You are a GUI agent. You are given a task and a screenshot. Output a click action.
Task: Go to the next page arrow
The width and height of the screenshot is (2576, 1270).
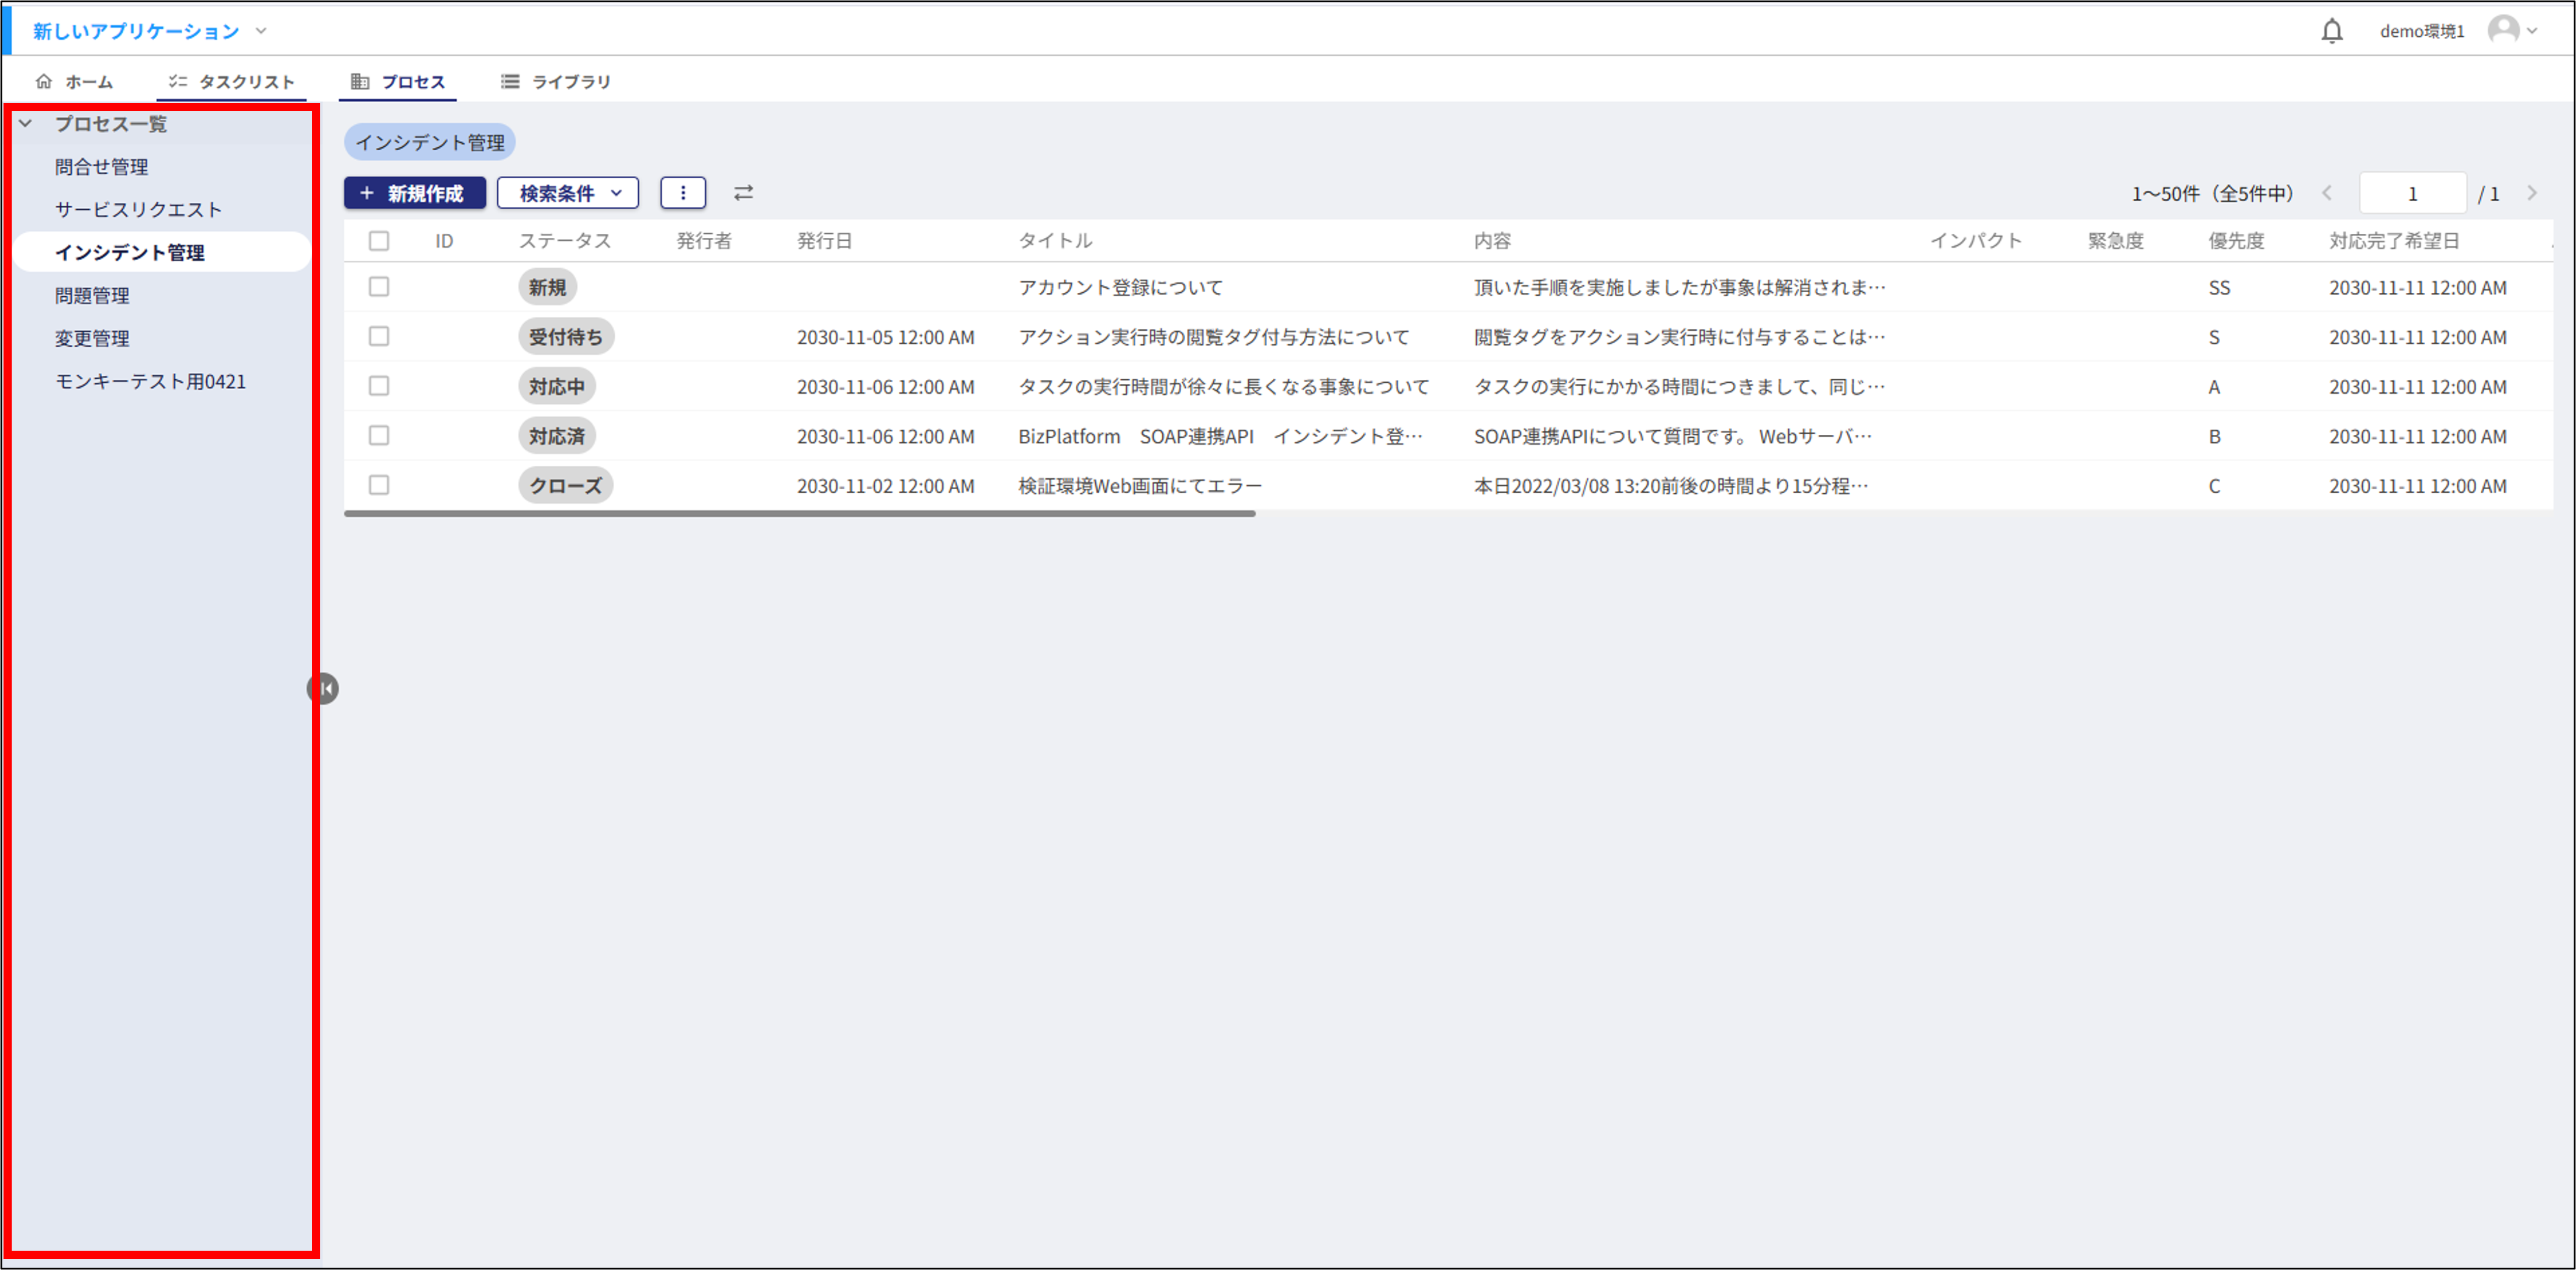coord(2532,193)
